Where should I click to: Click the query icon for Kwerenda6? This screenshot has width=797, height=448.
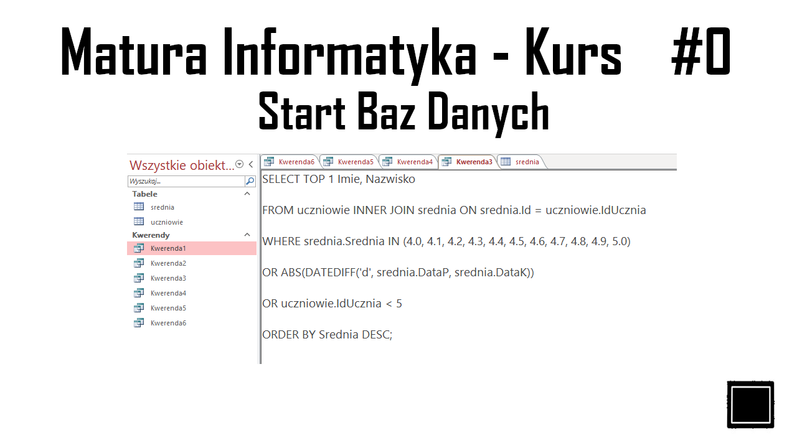coord(138,322)
